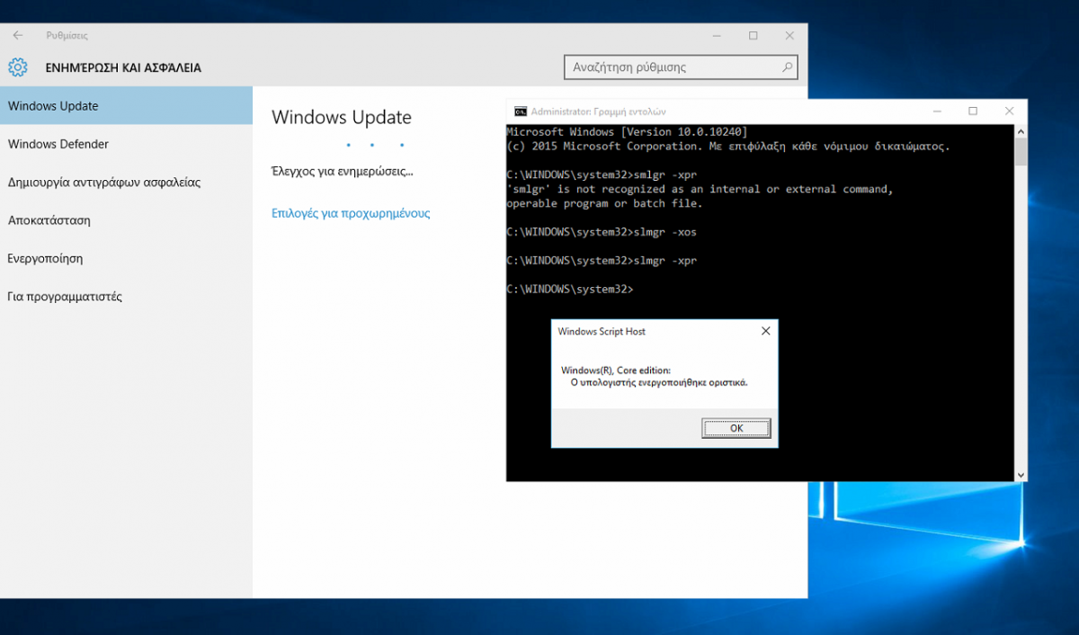This screenshot has width=1079, height=635.
Task: Click the back arrow in Settings window
Action: point(18,36)
